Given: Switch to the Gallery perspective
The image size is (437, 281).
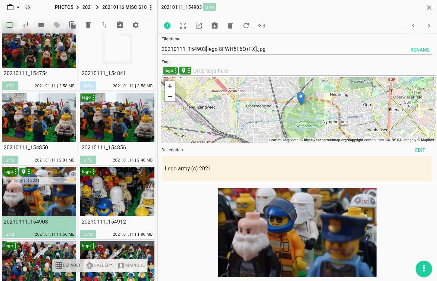Looking at the screenshot, I should tap(99, 265).
